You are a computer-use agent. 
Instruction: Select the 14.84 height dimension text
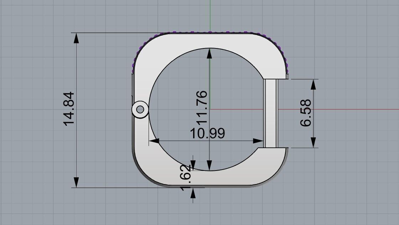point(69,109)
